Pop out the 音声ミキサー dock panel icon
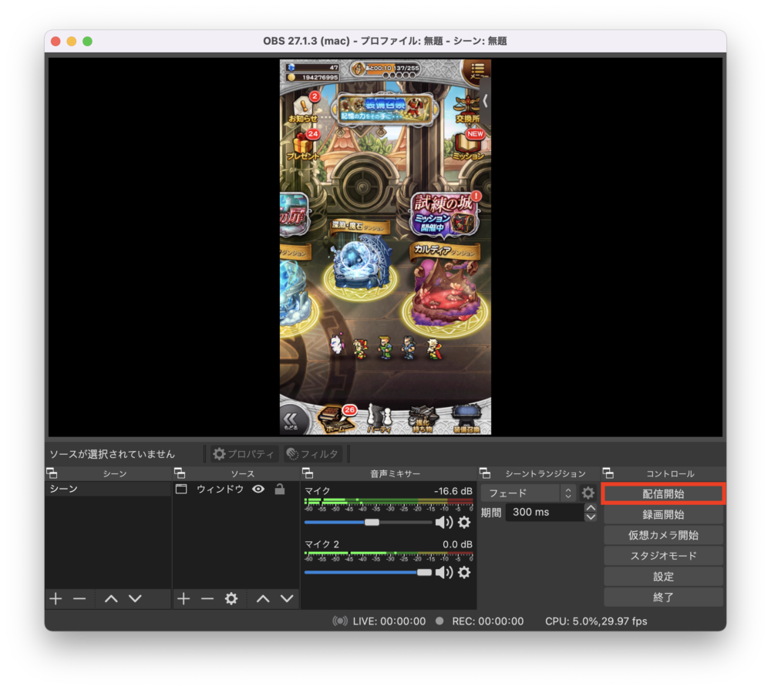Viewport: 771px width, 690px height. pyautogui.click(x=308, y=473)
